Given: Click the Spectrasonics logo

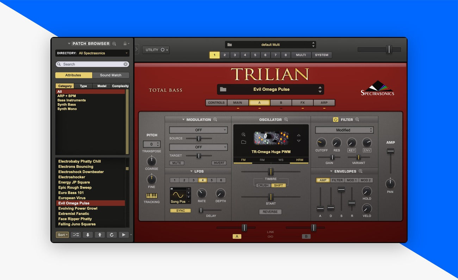Looking at the screenshot, I should click(x=377, y=88).
